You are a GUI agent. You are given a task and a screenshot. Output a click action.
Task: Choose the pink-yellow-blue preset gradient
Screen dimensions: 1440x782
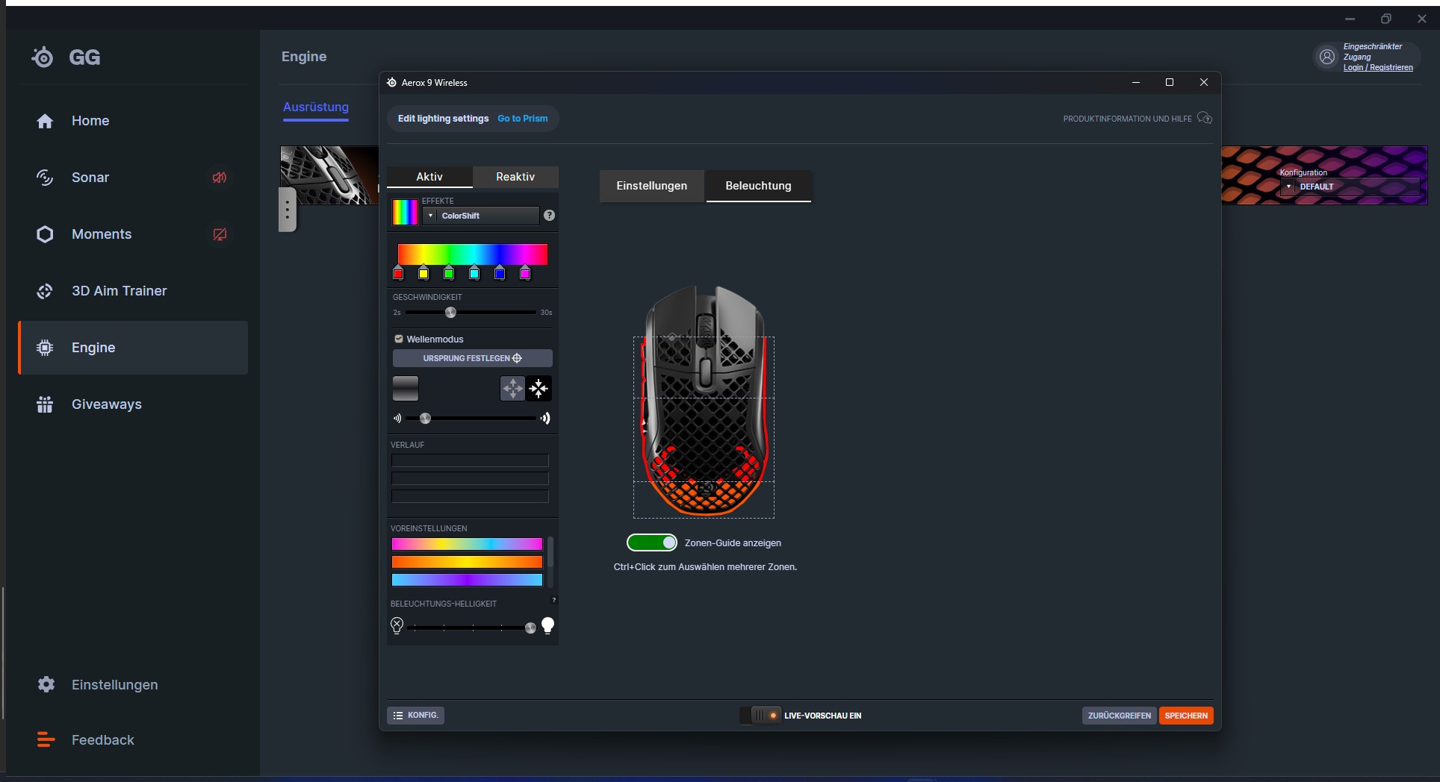467,544
